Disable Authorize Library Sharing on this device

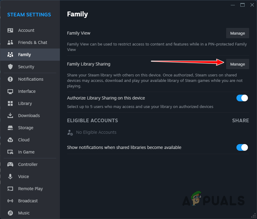tap(242, 98)
